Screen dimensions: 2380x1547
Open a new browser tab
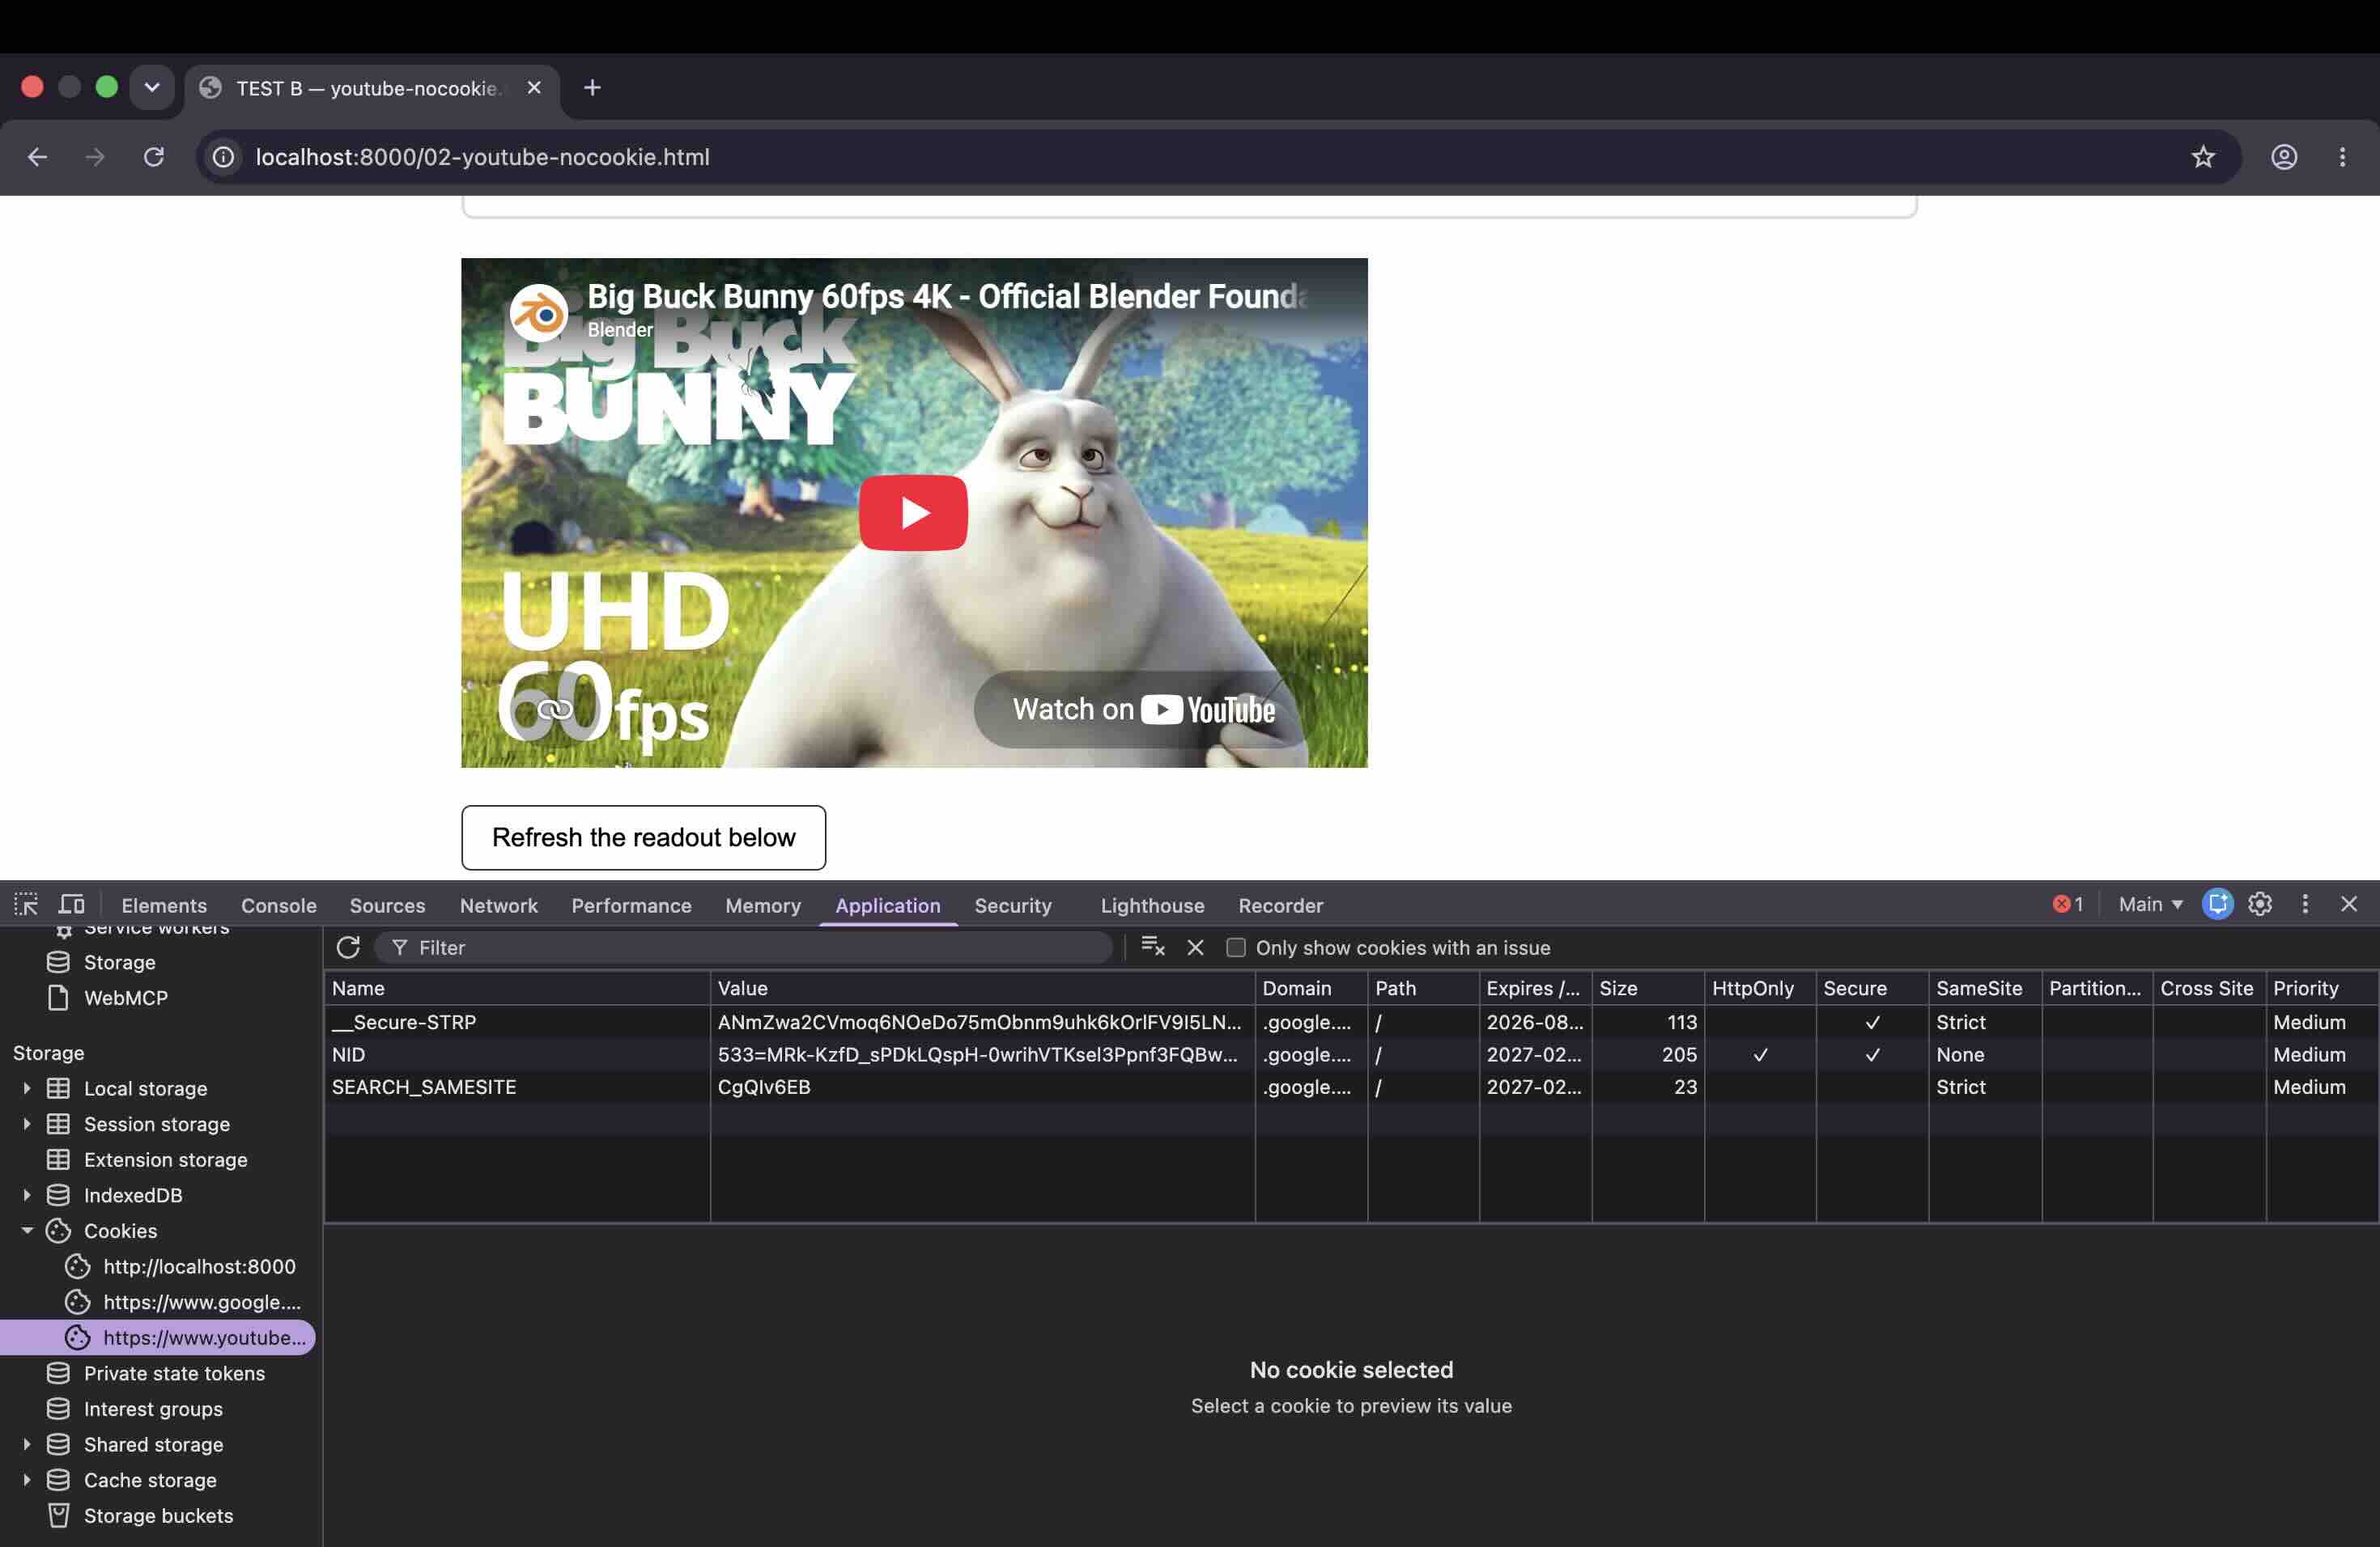592,88
